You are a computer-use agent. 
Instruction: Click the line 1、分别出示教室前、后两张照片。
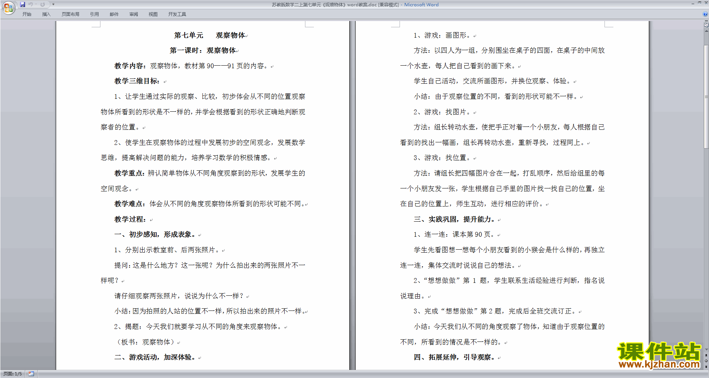(167, 250)
